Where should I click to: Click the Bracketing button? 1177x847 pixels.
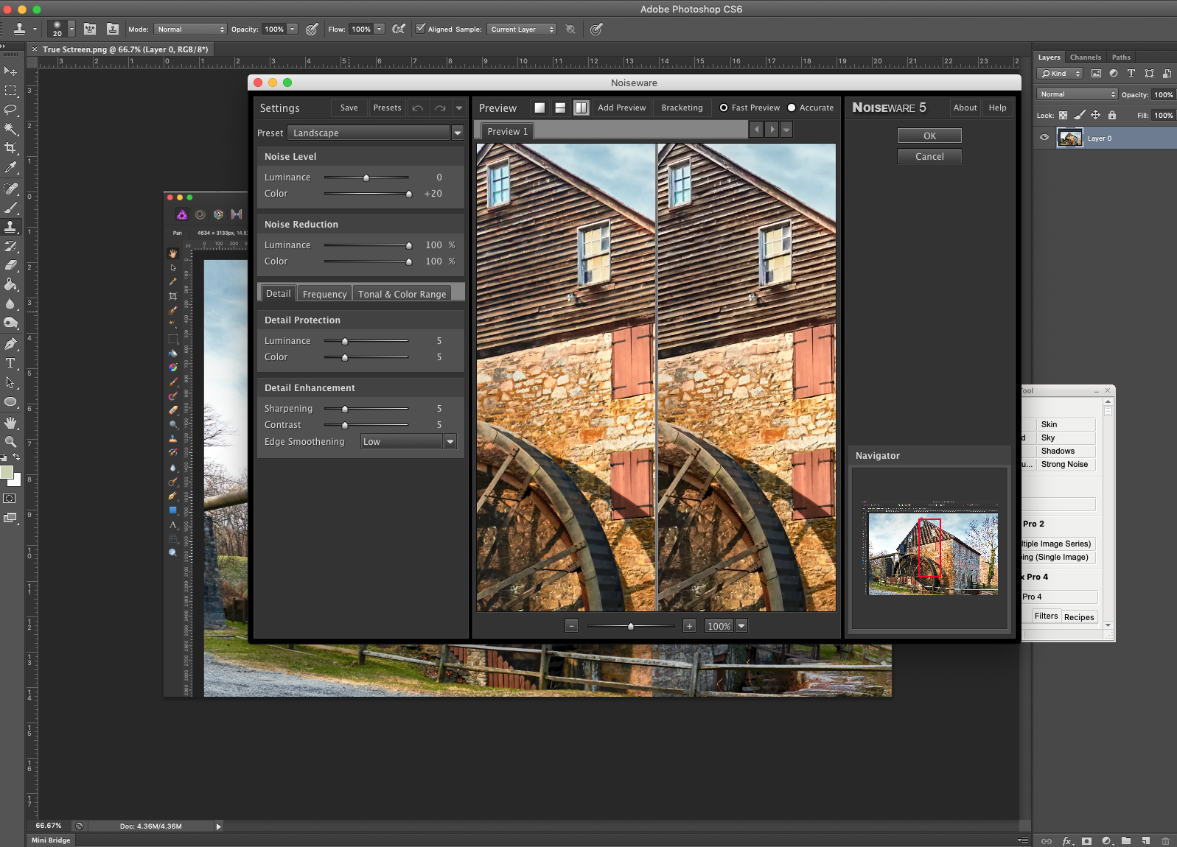coord(682,108)
